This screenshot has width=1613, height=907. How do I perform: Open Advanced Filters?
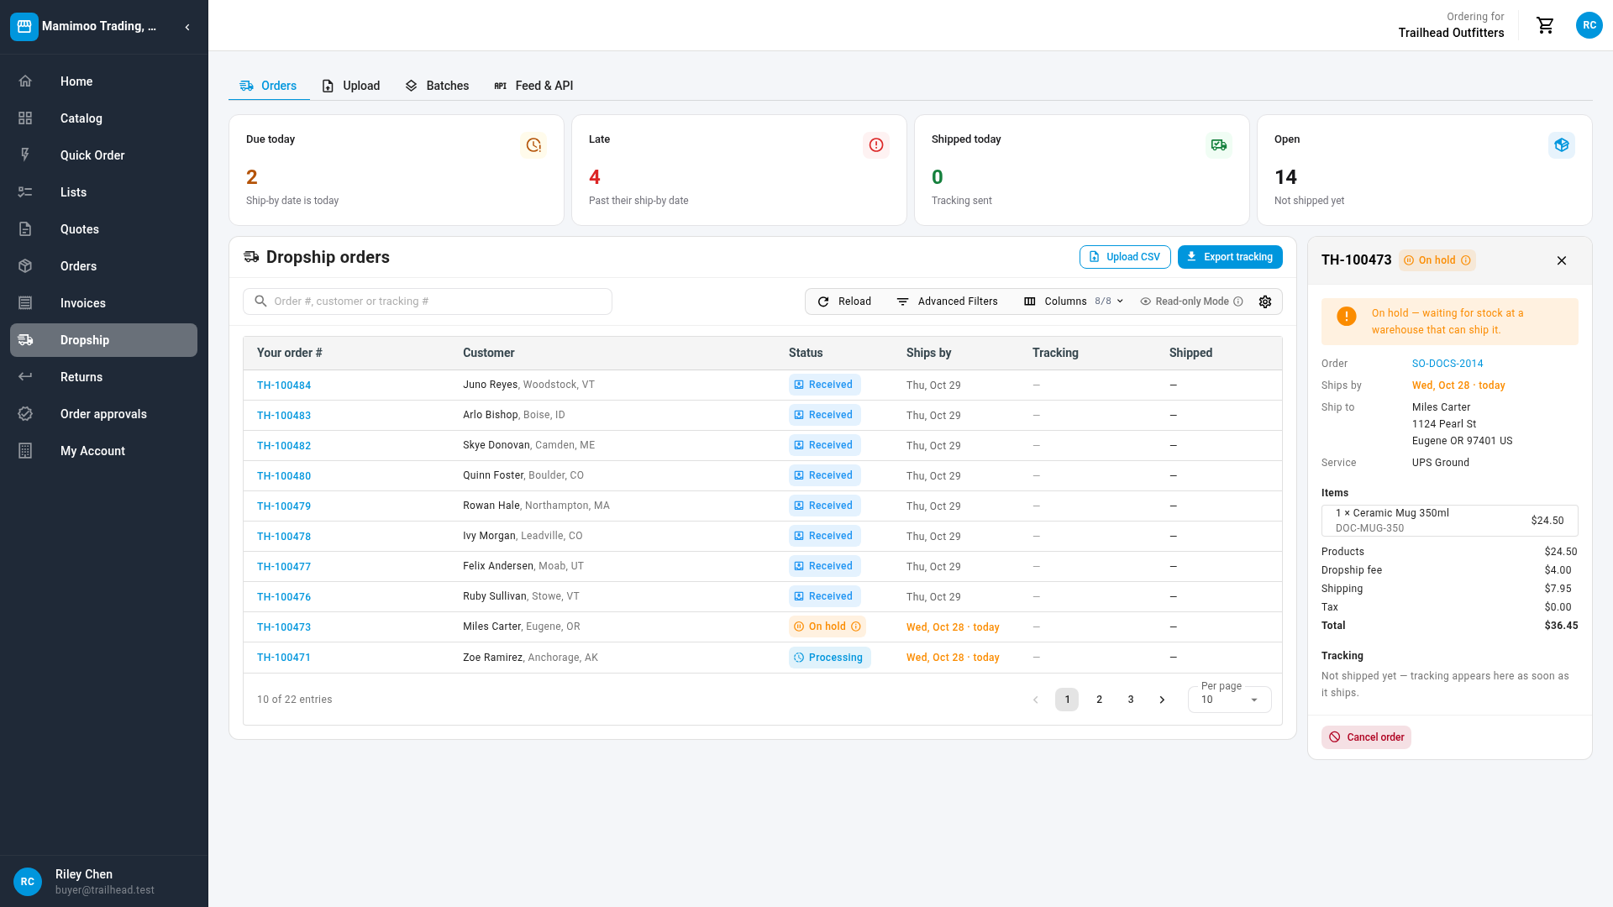pyautogui.click(x=947, y=301)
